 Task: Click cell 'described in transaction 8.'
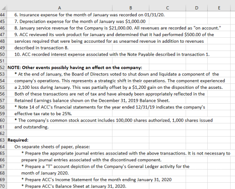pyautogui.click(x=60, y=48)
